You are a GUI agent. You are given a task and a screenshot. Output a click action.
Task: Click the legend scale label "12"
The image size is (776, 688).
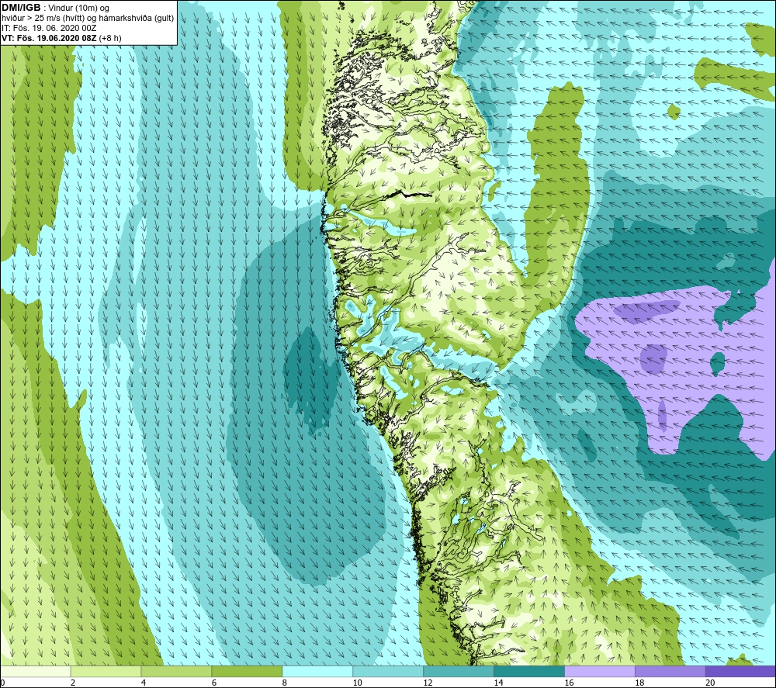[428, 683]
